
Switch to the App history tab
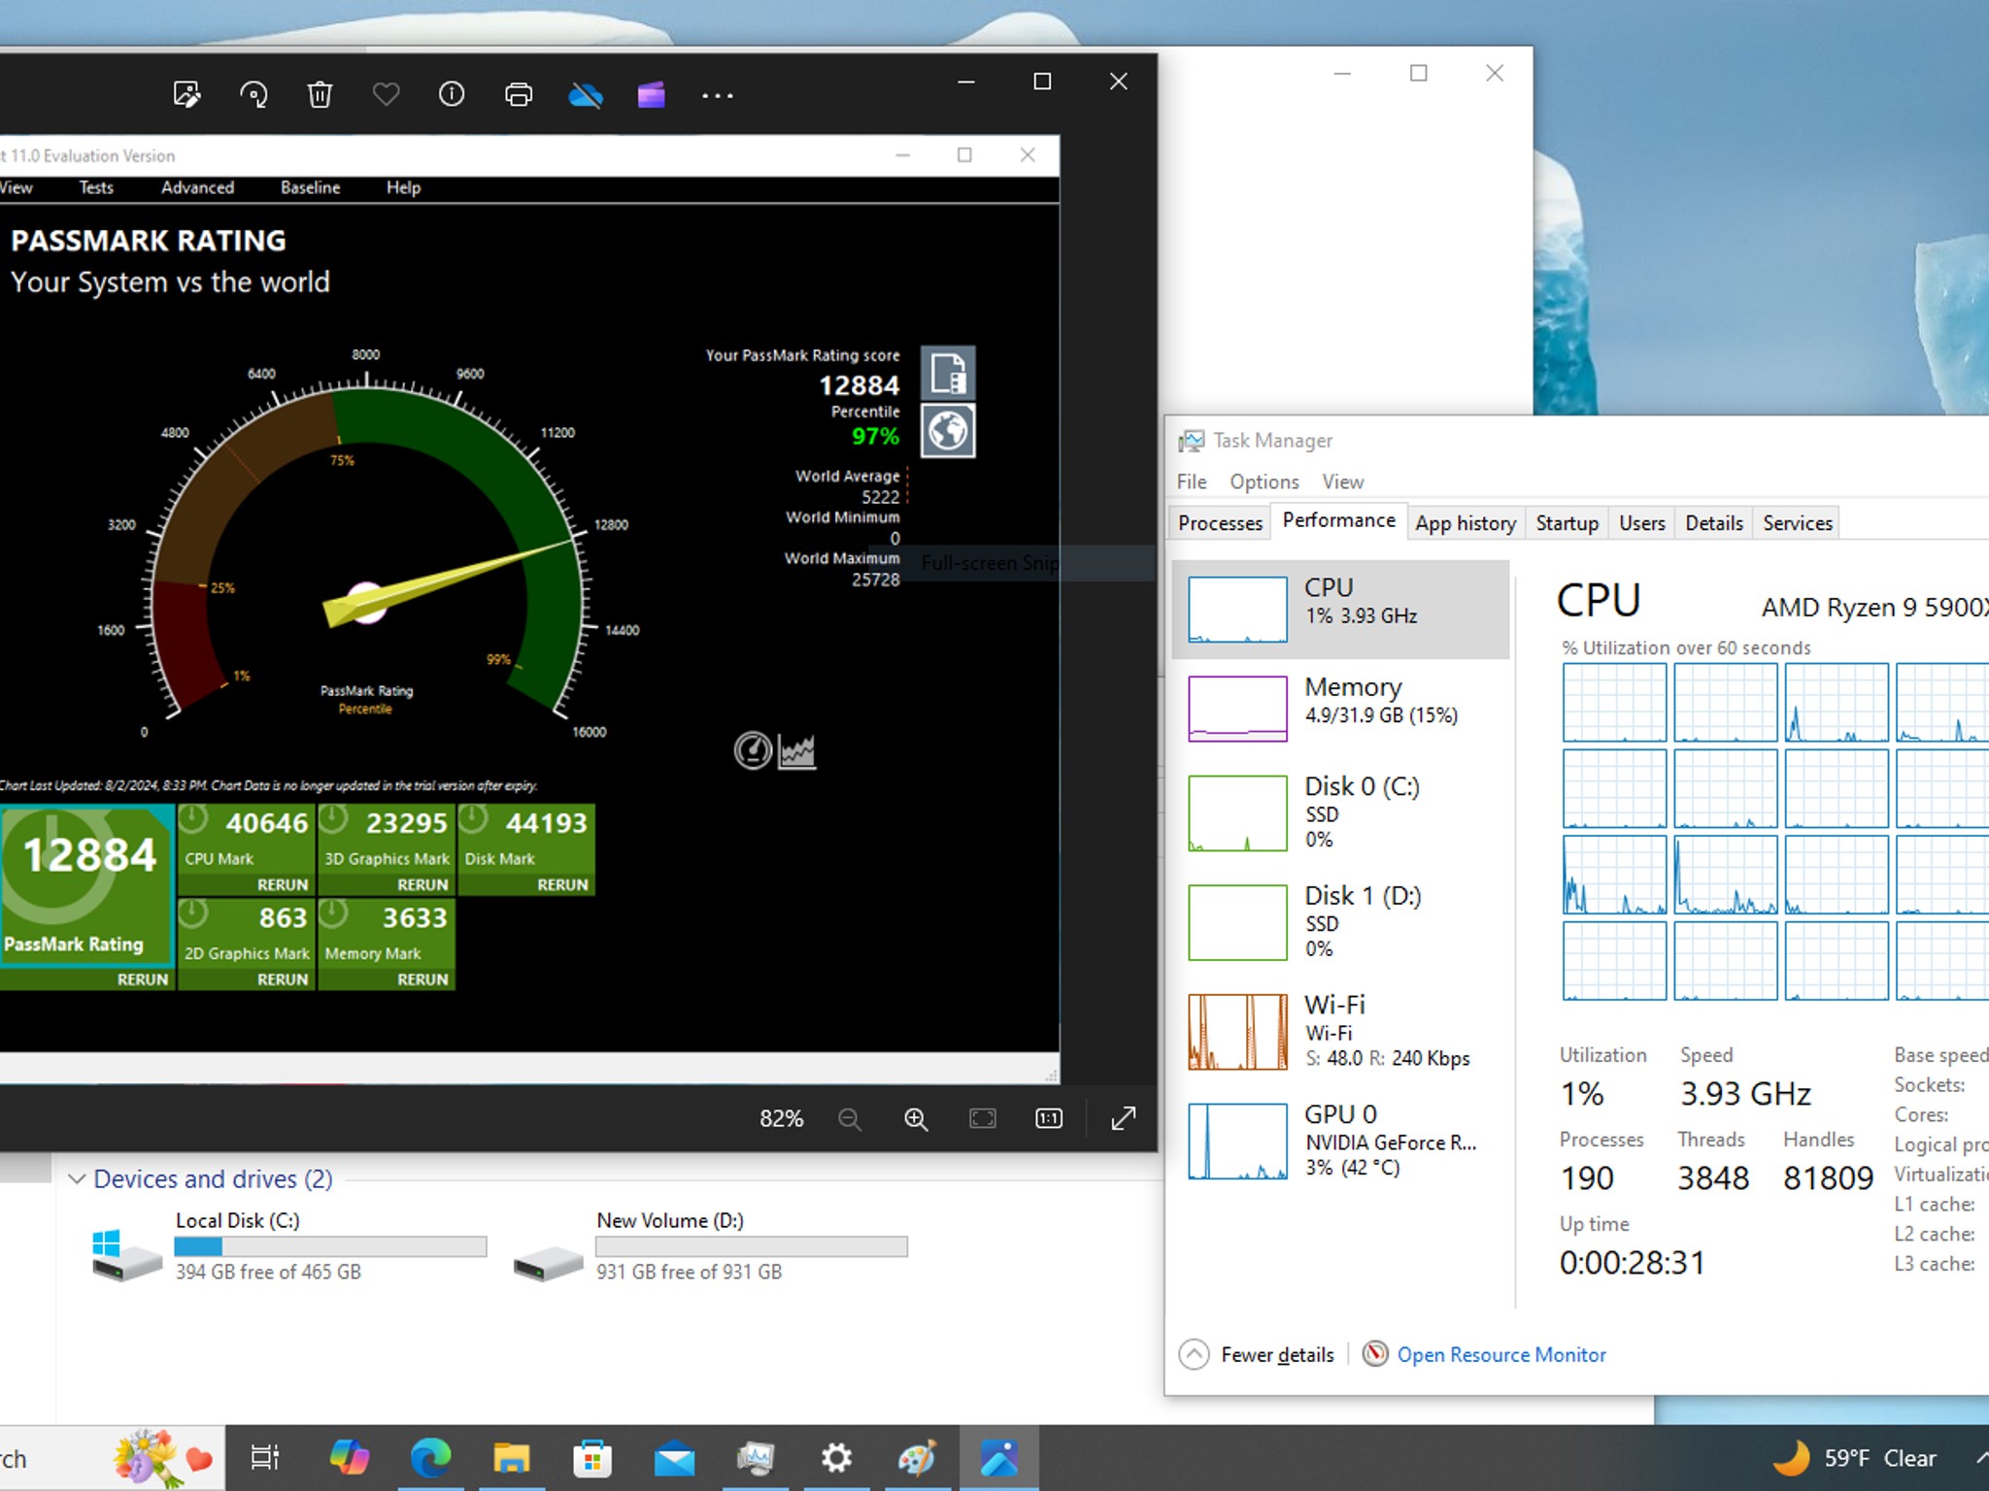pos(1465,522)
